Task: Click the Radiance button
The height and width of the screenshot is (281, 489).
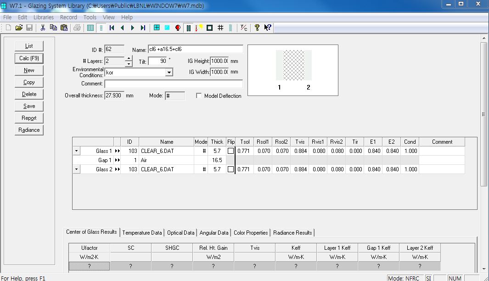Action: [x=29, y=130]
